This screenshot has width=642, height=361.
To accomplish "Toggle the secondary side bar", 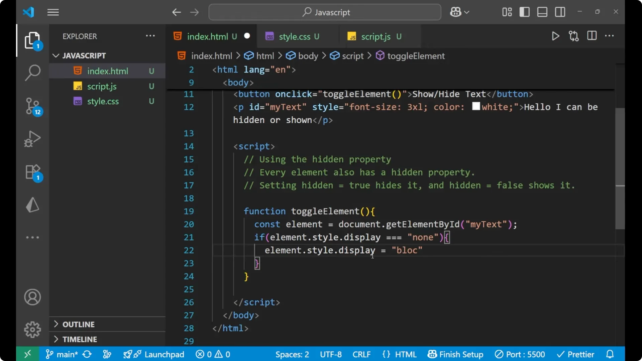I will tap(560, 12).
